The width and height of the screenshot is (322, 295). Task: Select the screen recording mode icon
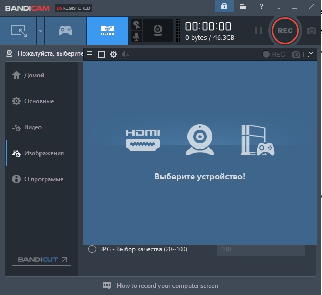(19, 31)
